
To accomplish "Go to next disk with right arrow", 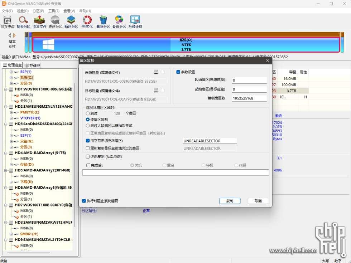I will click(14, 35).
